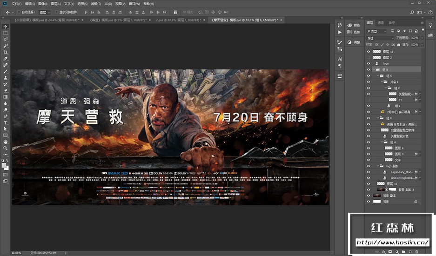Open the Character panel icon
The image size is (436, 256).
point(340,59)
